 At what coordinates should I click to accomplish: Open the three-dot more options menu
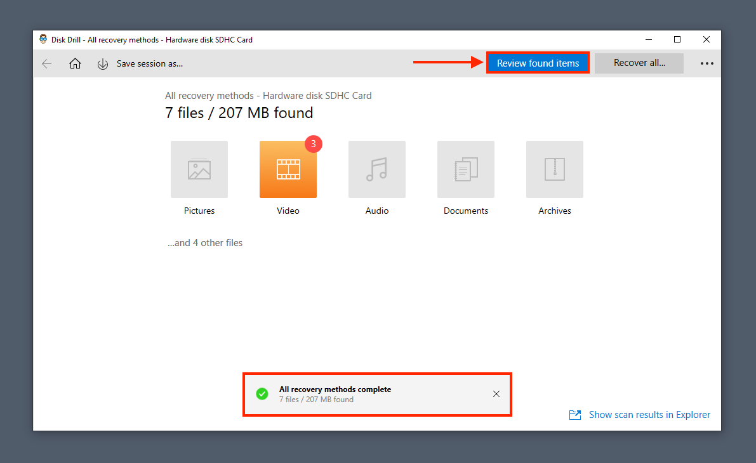click(707, 63)
